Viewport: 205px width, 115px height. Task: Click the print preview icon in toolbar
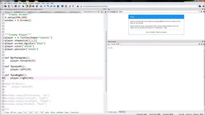(x=16, y=6)
